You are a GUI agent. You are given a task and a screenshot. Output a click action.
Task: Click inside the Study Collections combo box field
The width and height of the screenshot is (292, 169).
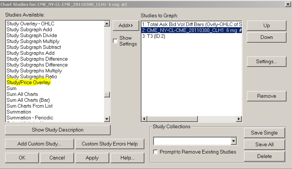tap(192, 141)
